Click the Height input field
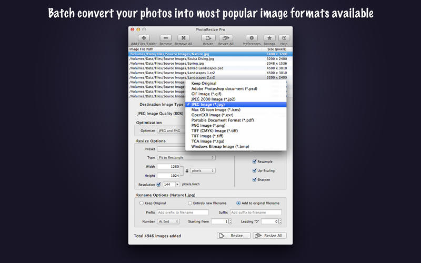 [168, 175]
